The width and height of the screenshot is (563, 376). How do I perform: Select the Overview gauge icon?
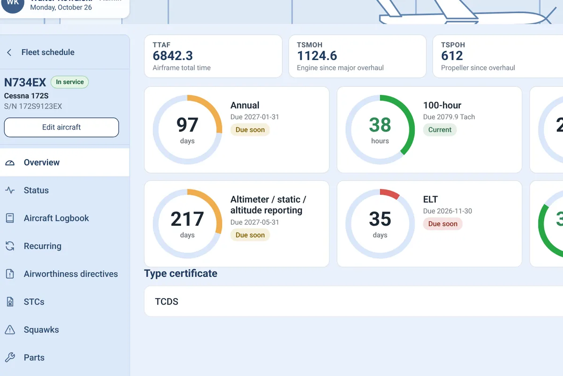click(10, 162)
